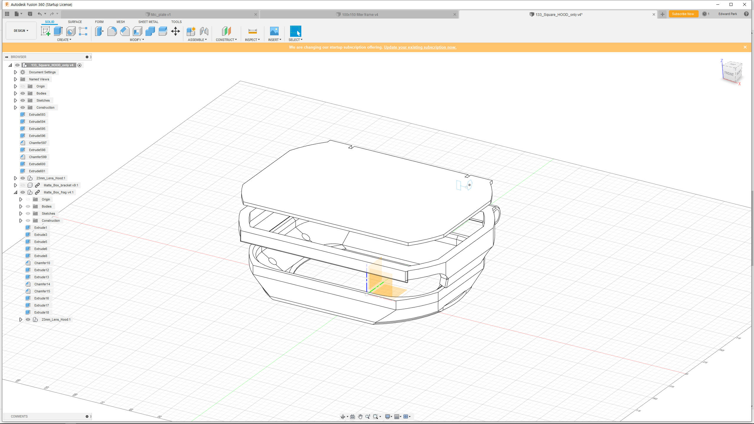Hide the top-level Bodies folder
The height and width of the screenshot is (424, 754).
point(23,93)
